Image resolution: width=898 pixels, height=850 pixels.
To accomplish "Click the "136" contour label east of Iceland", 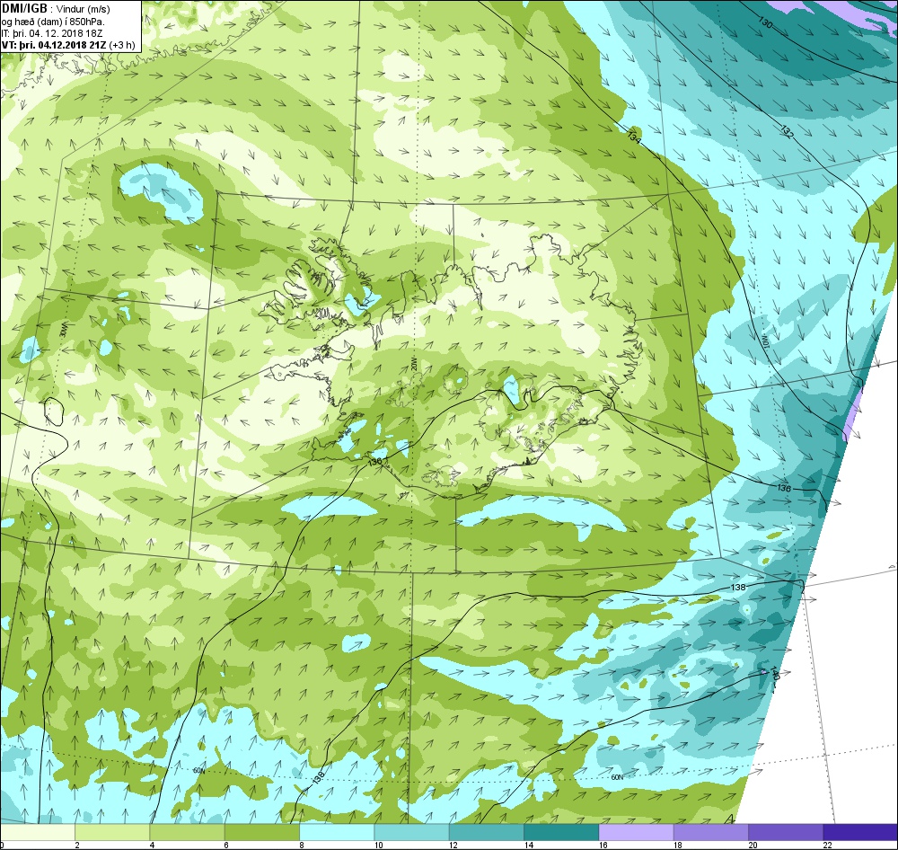I will 784,488.
